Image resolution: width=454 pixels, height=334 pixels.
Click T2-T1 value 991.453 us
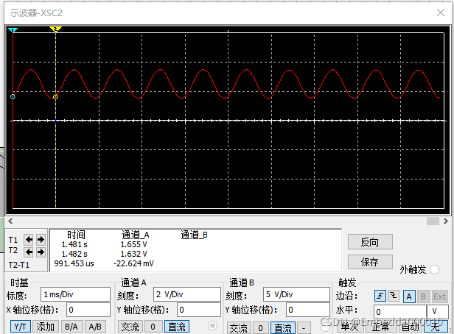pos(74,263)
